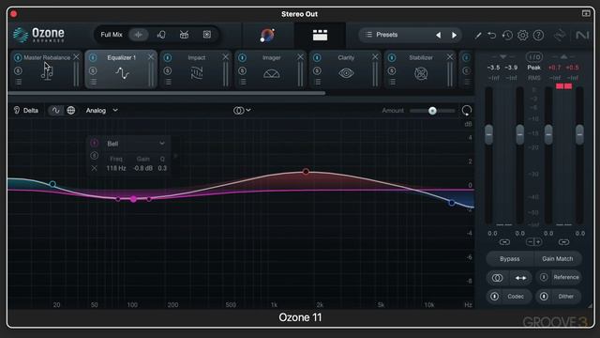Click the Gain Match button
The height and width of the screenshot is (338, 600).
tap(557, 259)
